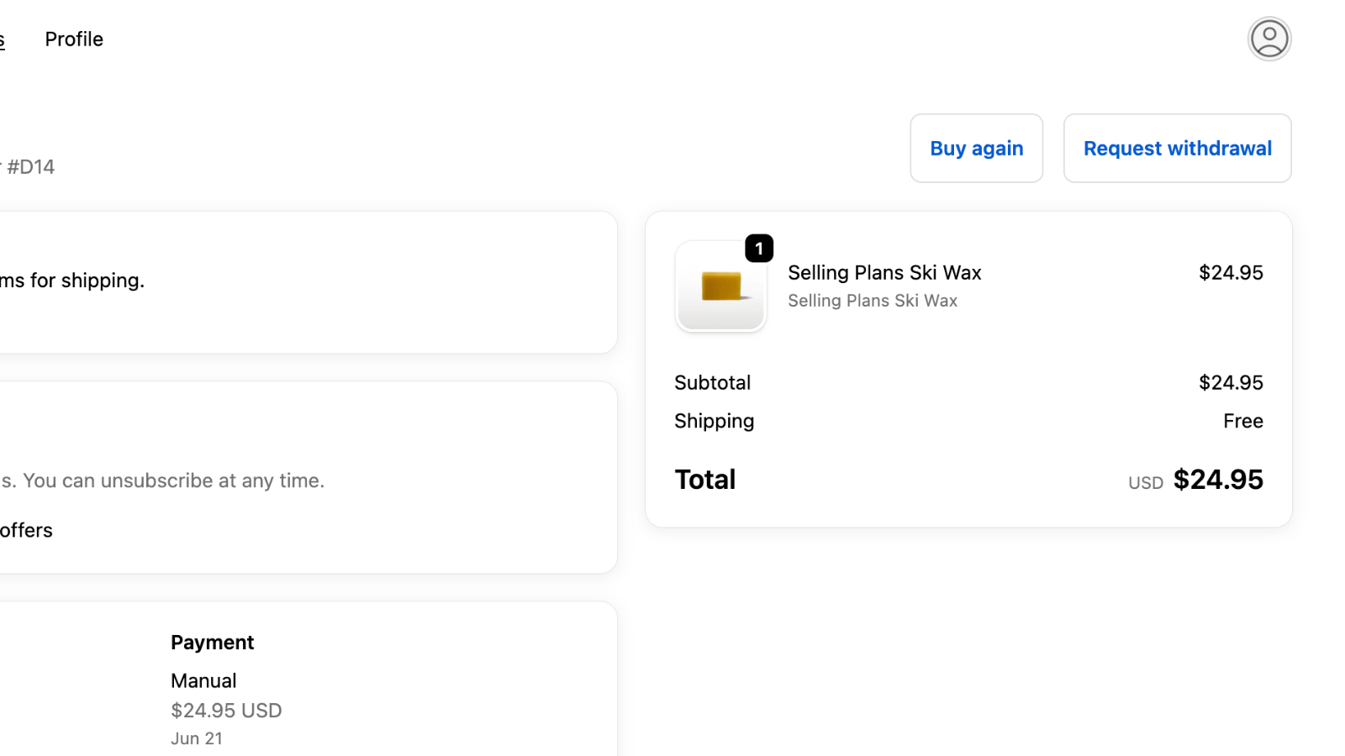This screenshot has width=1345, height=756.
Task: Click the gray Selling Plans Ski Wax subtitle
Action: [873, 301]
